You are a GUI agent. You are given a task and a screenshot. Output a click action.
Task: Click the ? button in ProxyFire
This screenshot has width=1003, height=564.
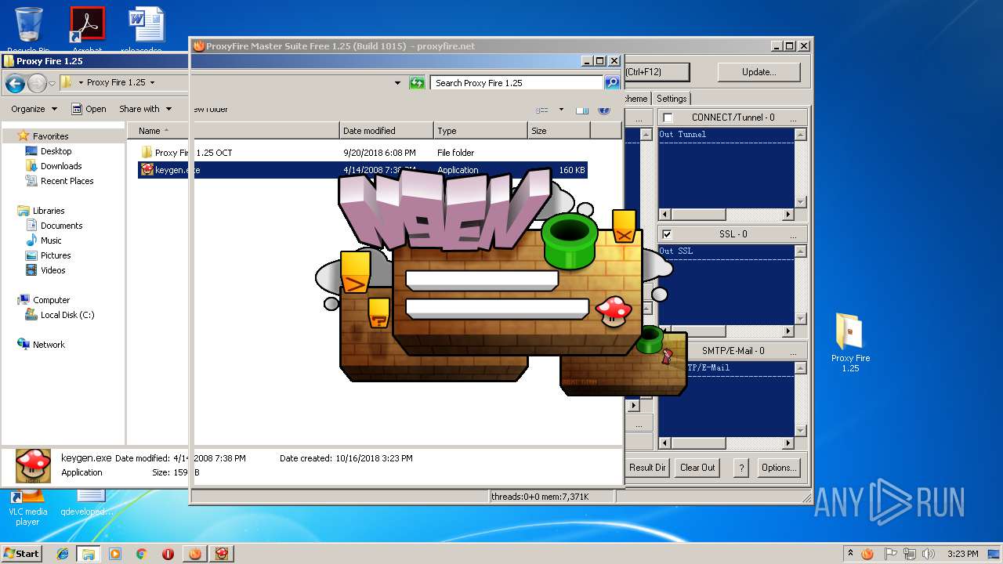(x=741, y=468)
